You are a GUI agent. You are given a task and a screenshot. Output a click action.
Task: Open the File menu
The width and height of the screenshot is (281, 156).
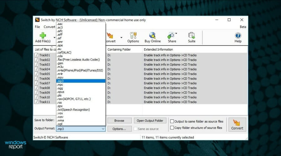click(x=37, y=27)
